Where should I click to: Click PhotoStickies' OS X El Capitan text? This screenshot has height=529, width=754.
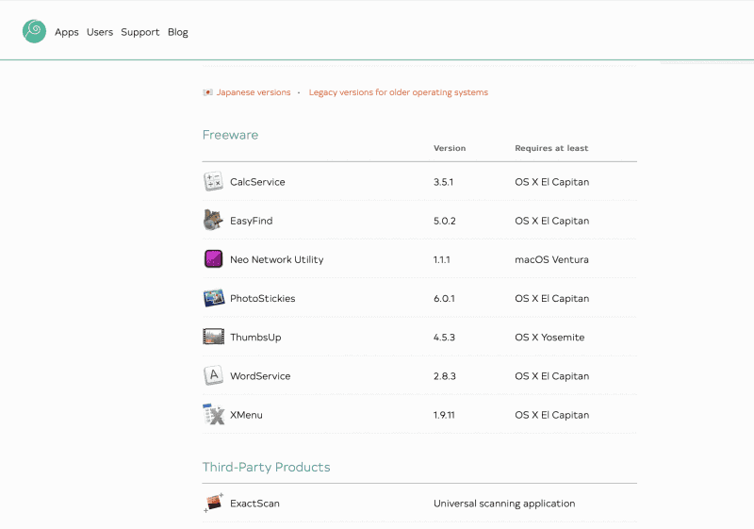(x=552, y=298)
